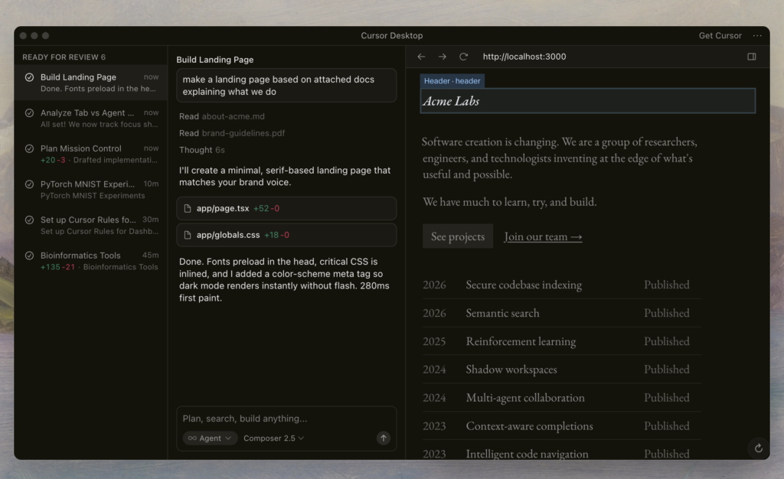Image resolution: width=784 pixels, height=479 pixels.
Task: Select the Build Landing Page task
Action: click(x=90, y=83)
